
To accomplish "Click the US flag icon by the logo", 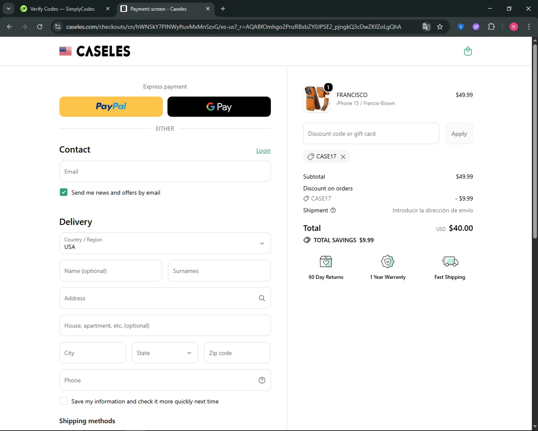I will pos(65,51).
